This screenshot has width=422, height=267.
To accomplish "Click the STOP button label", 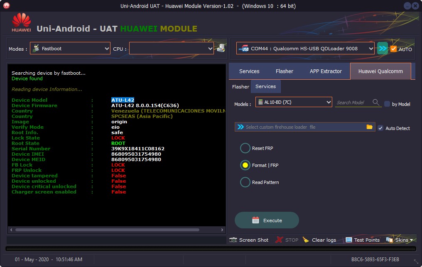I will [x=292, y=240].
